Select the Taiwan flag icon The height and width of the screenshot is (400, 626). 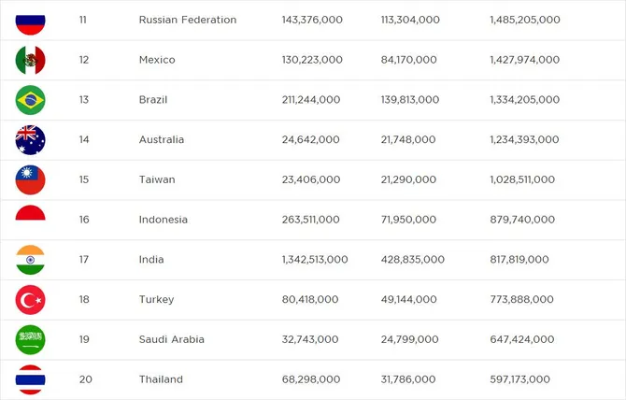click(x=30, y=179)
